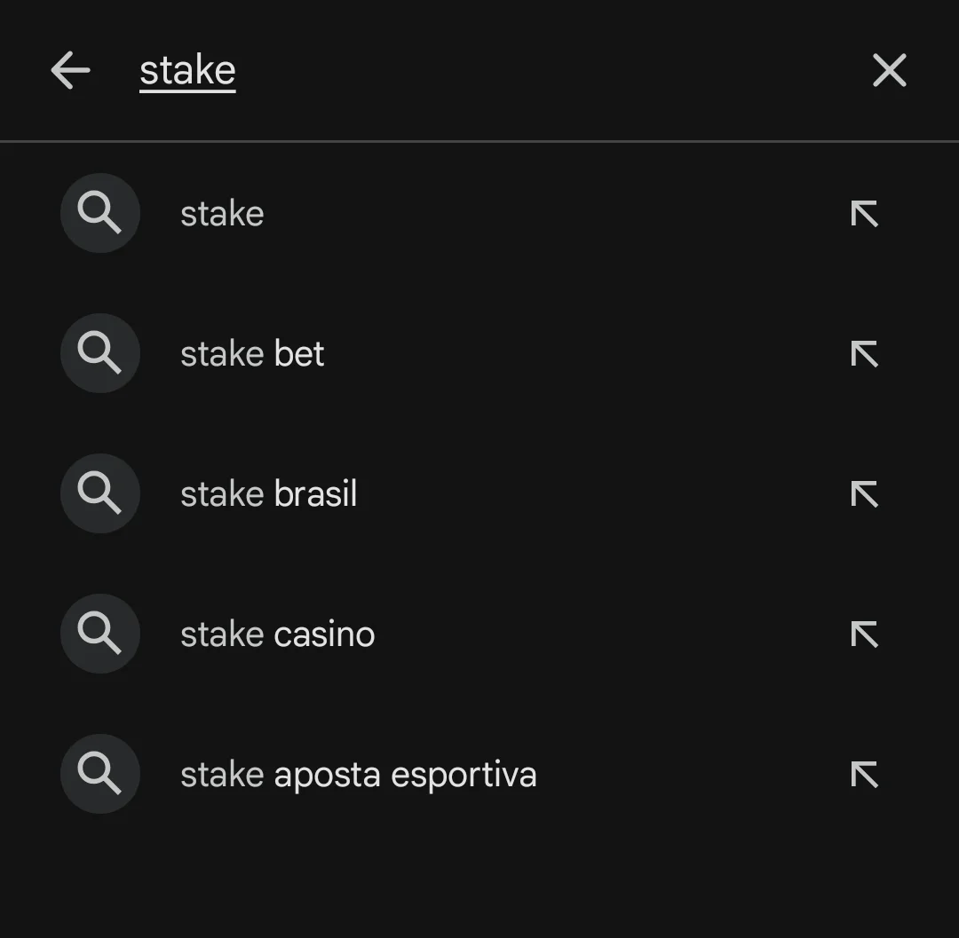Click the search icon beside "stake aposta esportiva"
This screenshot has width=959, height=938.
[99, 773]
